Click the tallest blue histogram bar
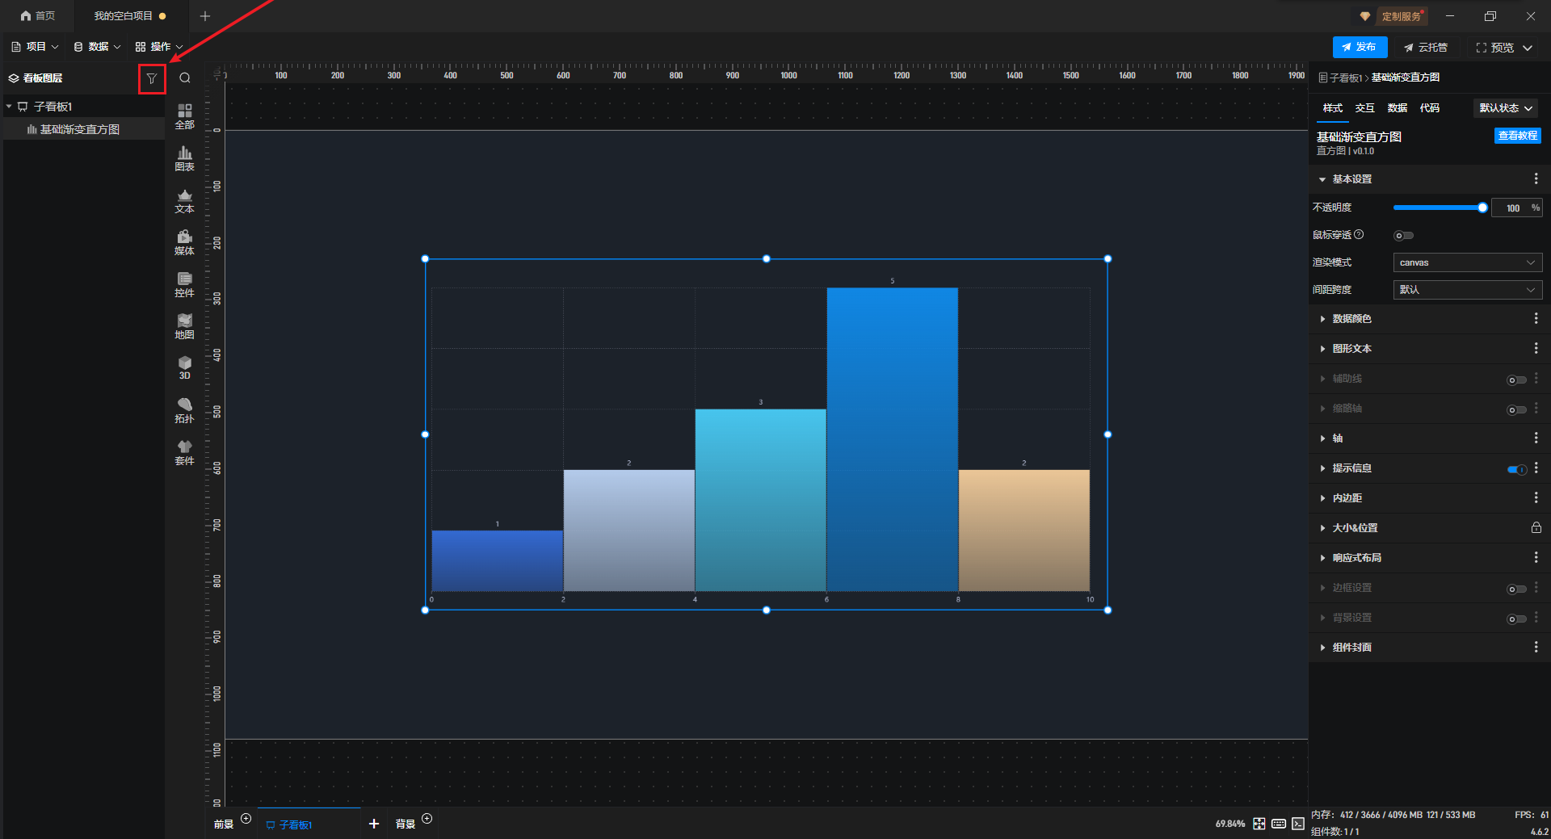The image size is (1551, 839). pos(892,439)
